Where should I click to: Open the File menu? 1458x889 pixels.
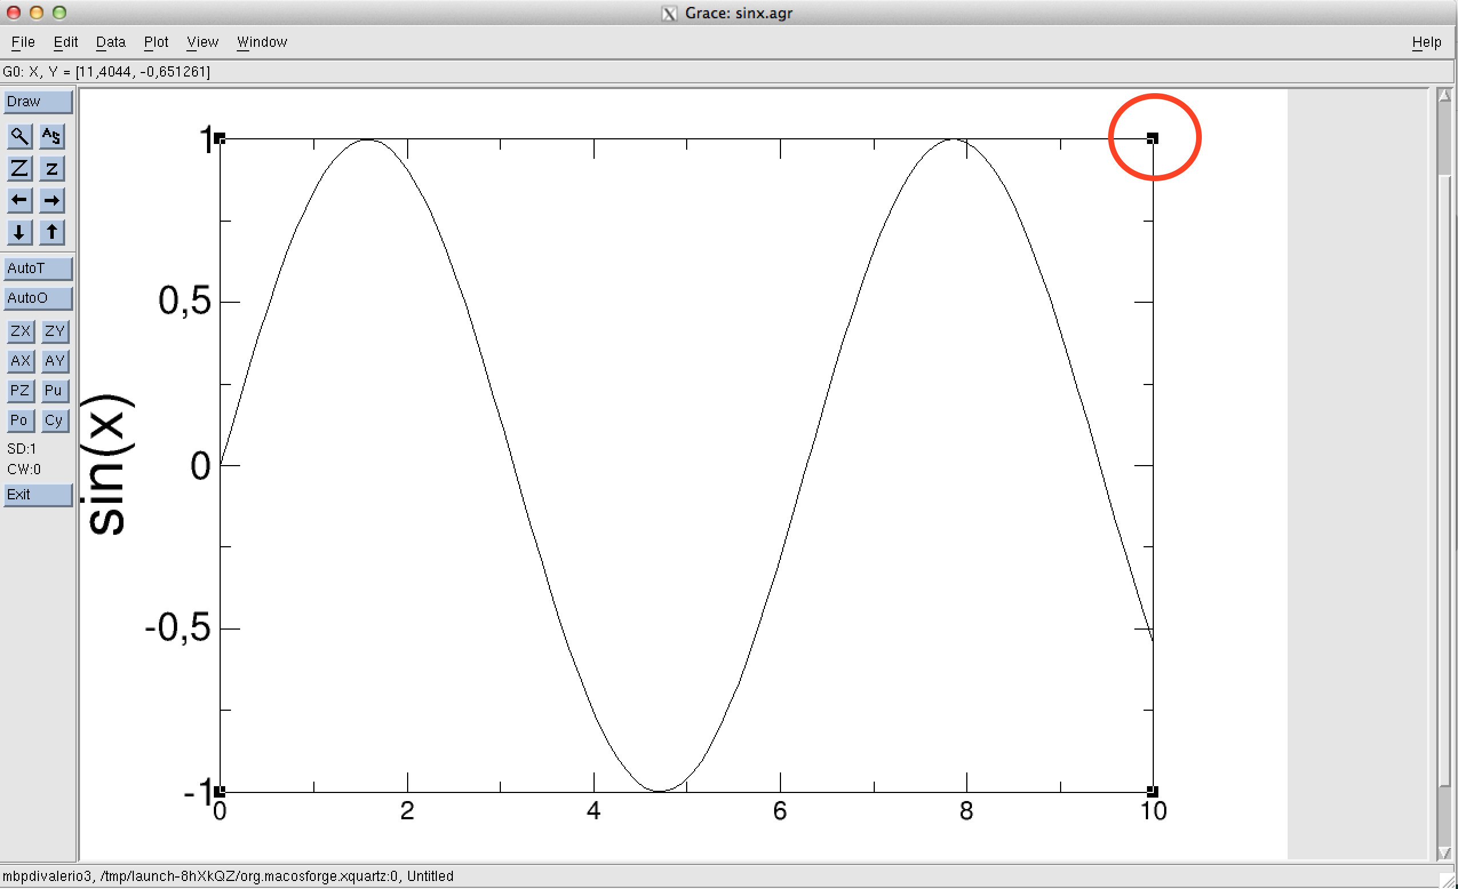coord(23,42)
